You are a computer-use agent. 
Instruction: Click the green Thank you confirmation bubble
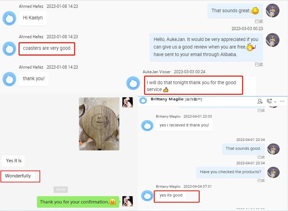point(78,202)
